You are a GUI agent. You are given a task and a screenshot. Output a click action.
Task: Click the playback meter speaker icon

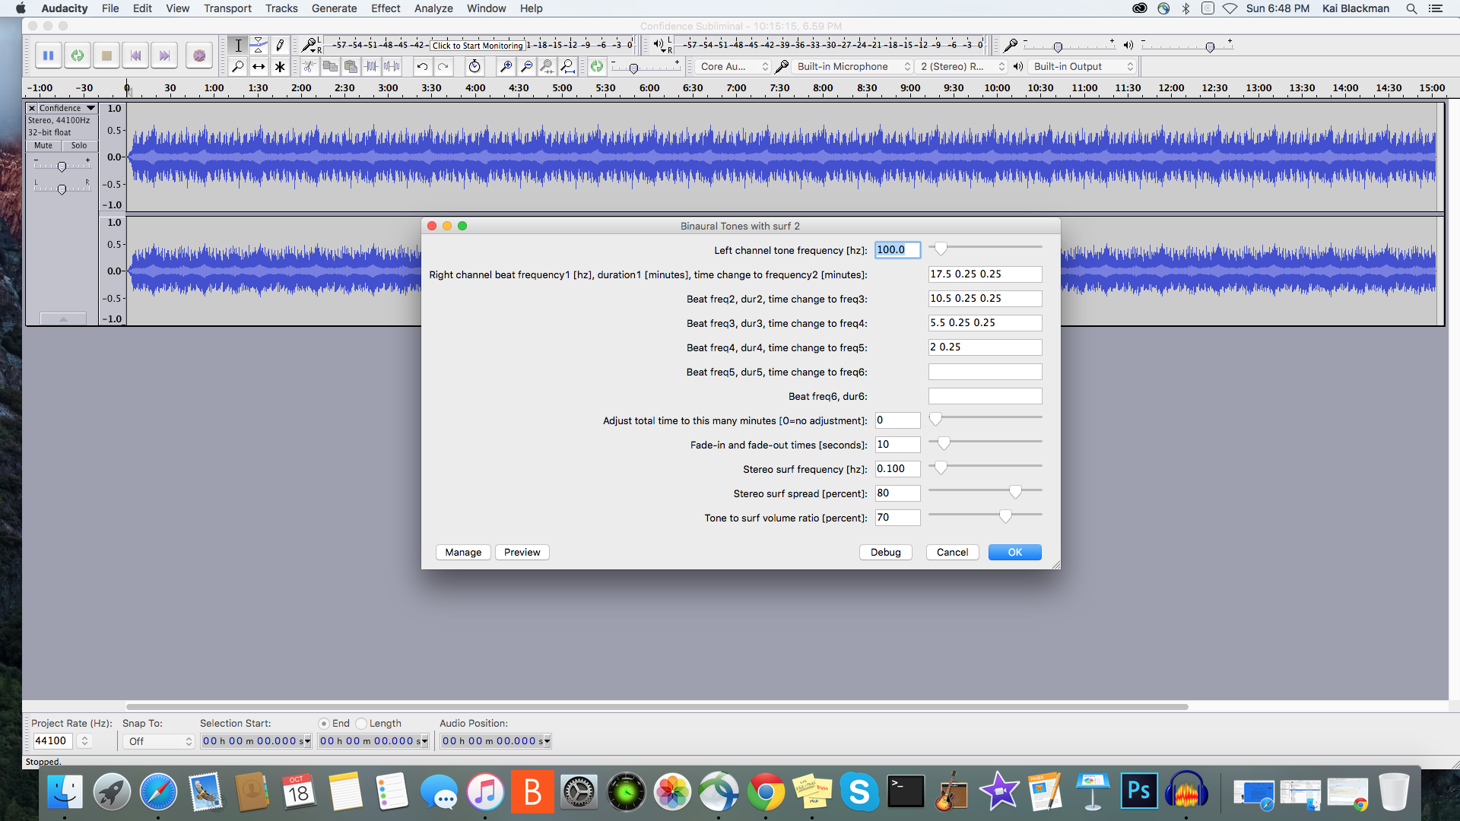click(x=659, y=45)
